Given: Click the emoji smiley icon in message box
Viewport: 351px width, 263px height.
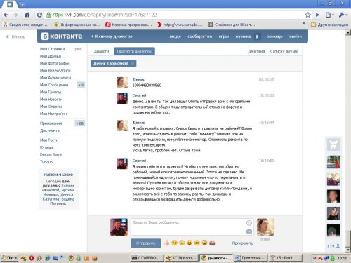Looking at the screenshot, I should [x=249, y=223].
